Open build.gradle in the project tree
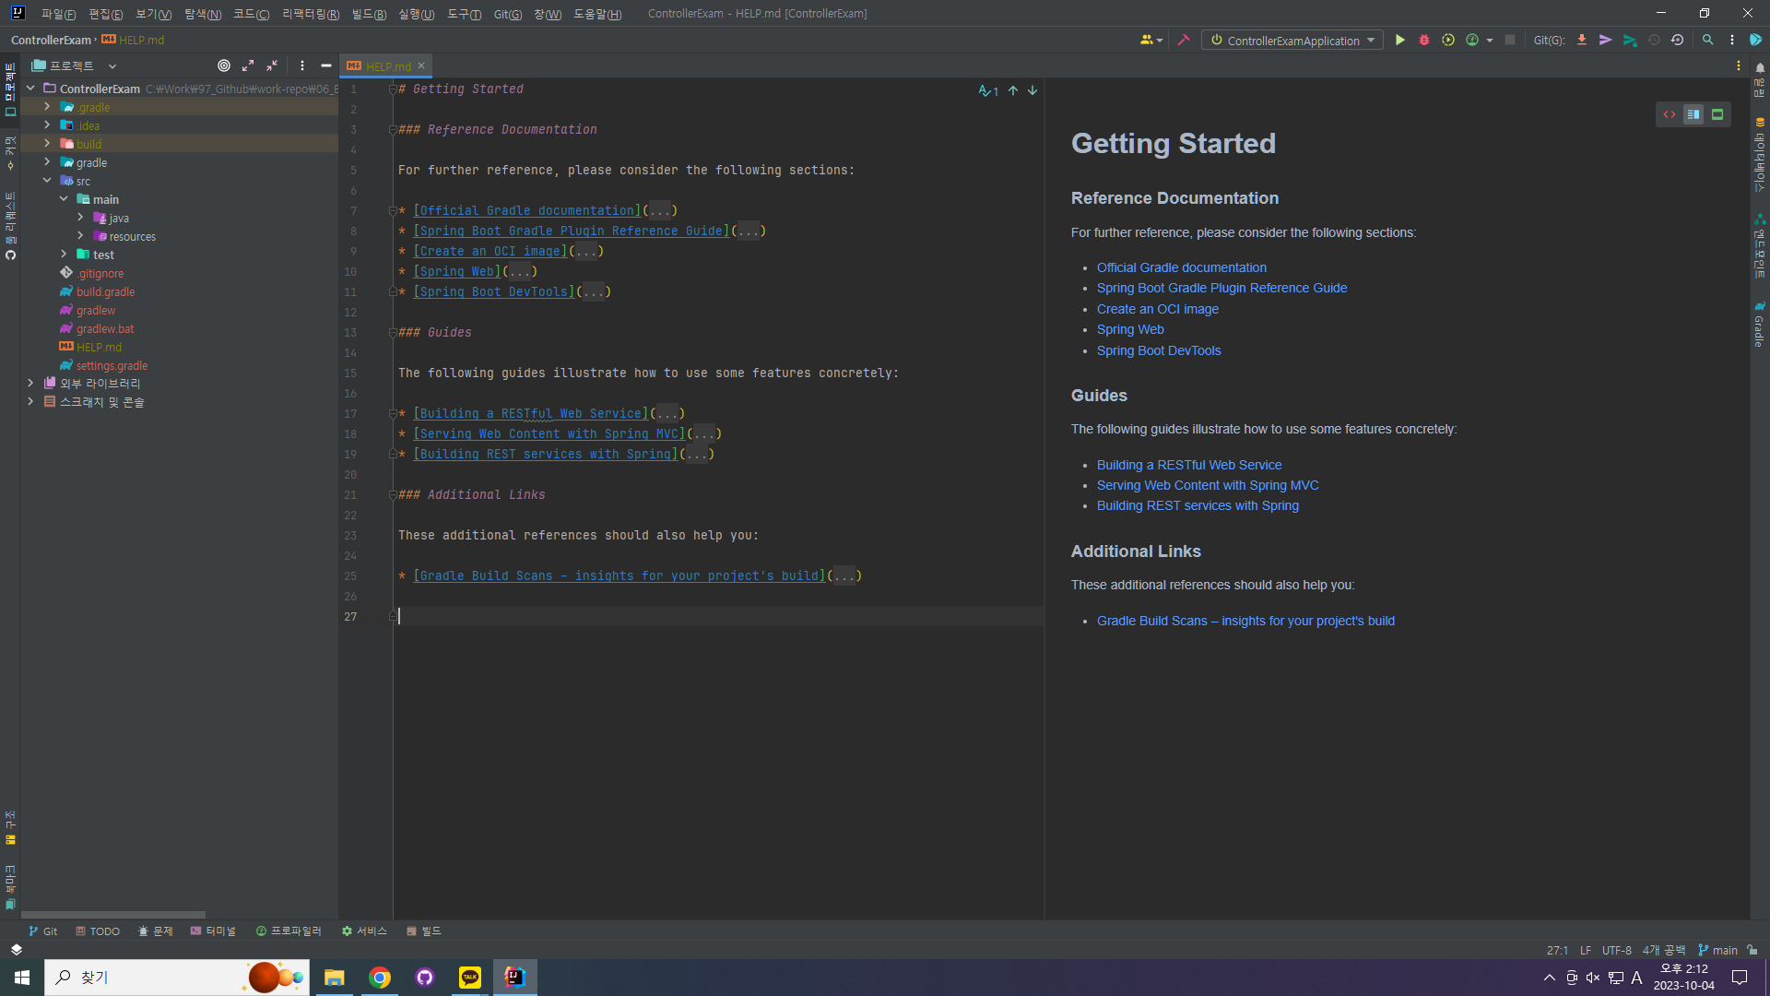The image size is (1770, 996). point(105,291)
